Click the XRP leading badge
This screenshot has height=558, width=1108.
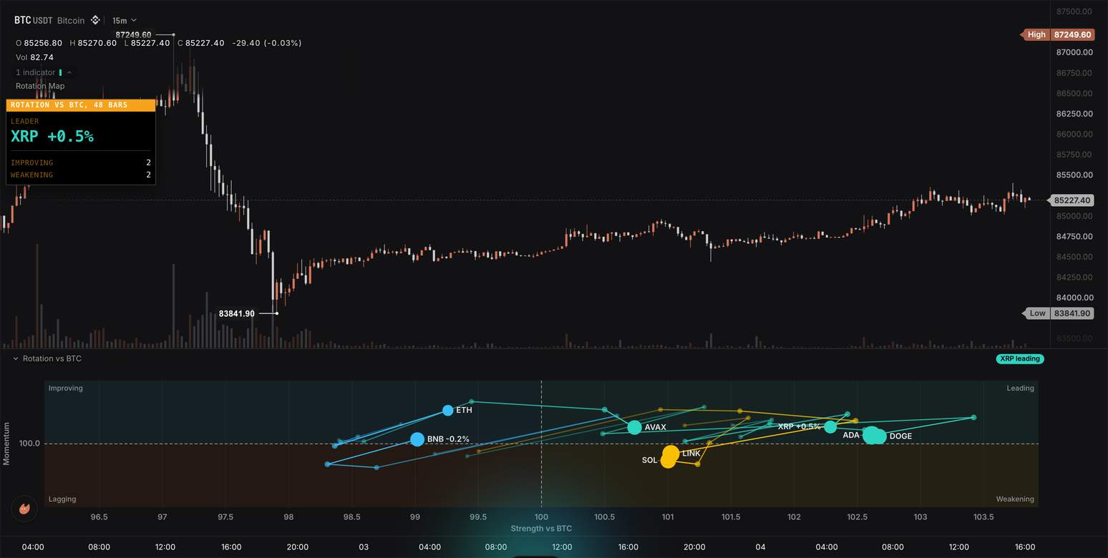pos(1020,359)
